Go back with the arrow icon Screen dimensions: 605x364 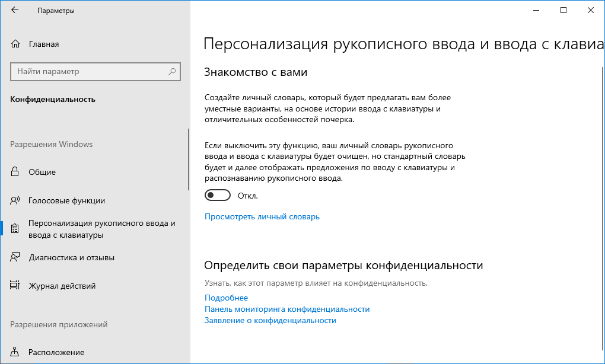pyautogui.click(x=15, y=11)
